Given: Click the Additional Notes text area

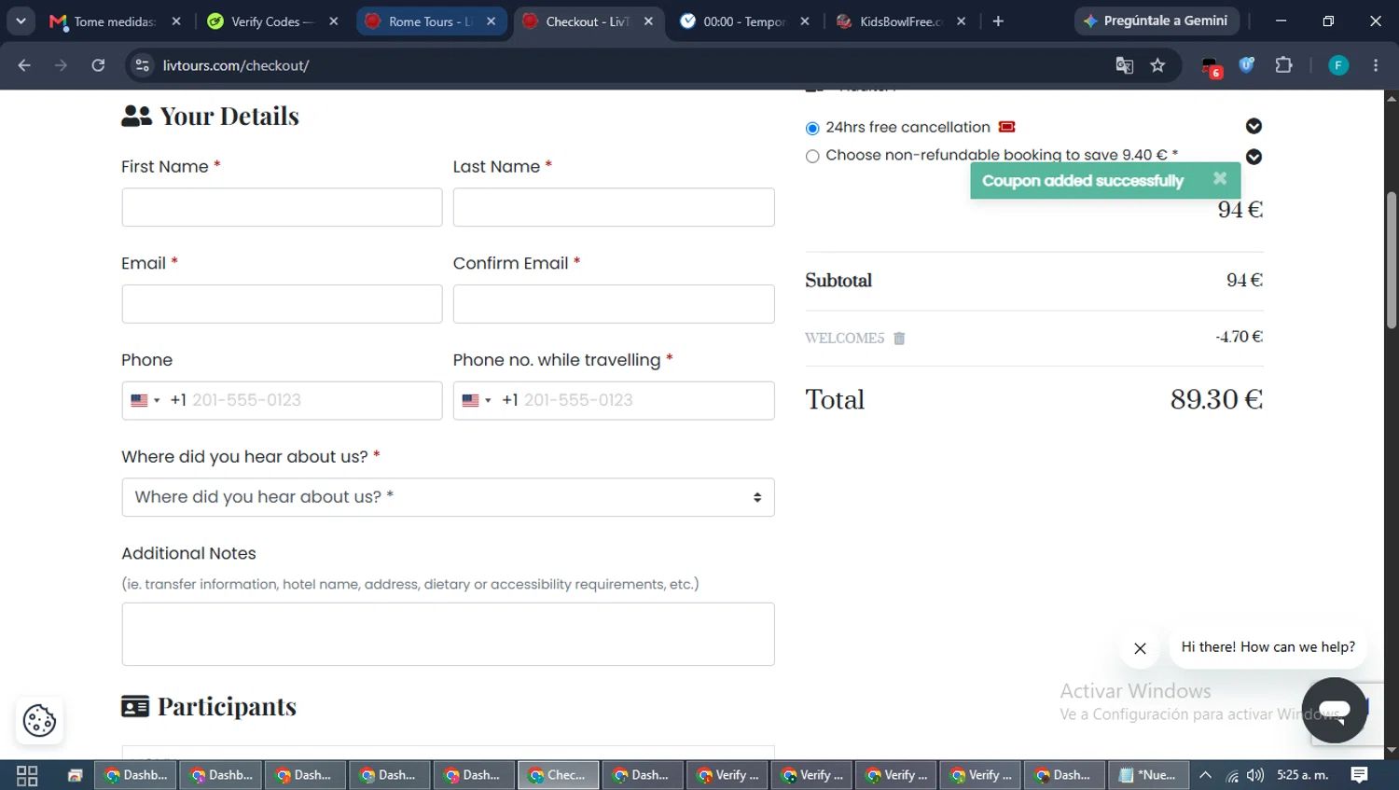Looking at the screenshot, I should click(448, 634).
